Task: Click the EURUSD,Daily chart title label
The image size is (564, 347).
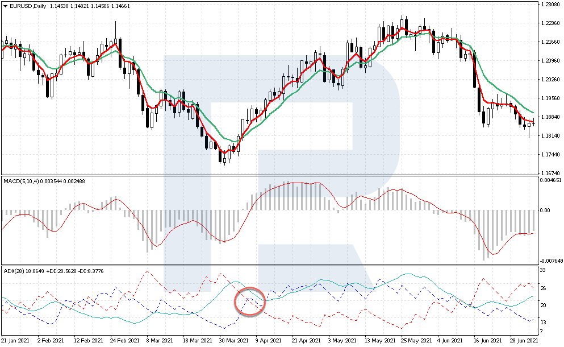Action: point(26,6)
